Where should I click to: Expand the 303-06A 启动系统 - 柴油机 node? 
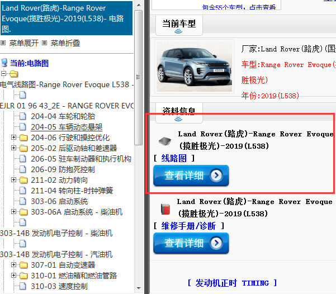tap(14, 212)
